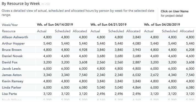196x102 pixels.
Task: Click 'Allocated' header under 04/28/2019 week
Action: point(187,31)
